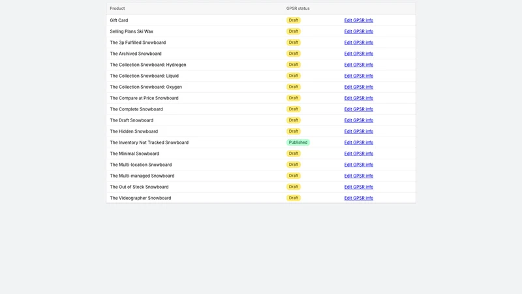Select the Selling Plans Ski Wax name
The image size is (522, 294).
tap(132, 31)
